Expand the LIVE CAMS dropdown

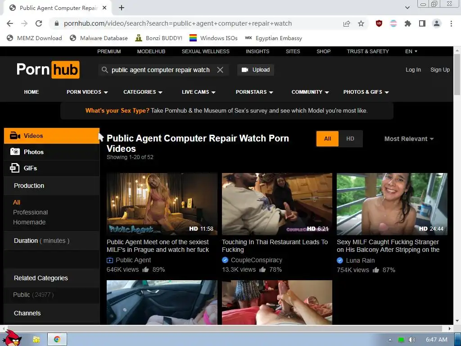(x=199, y=92)
